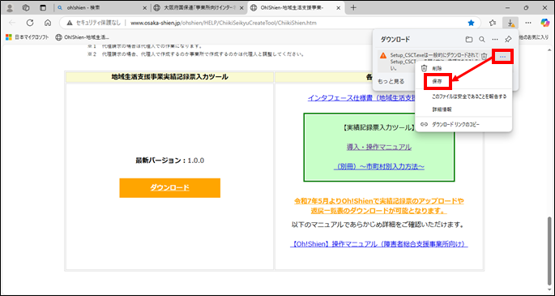Open downloads folder icon in panel
Viewport: 555px width, 296px height.
469,40
